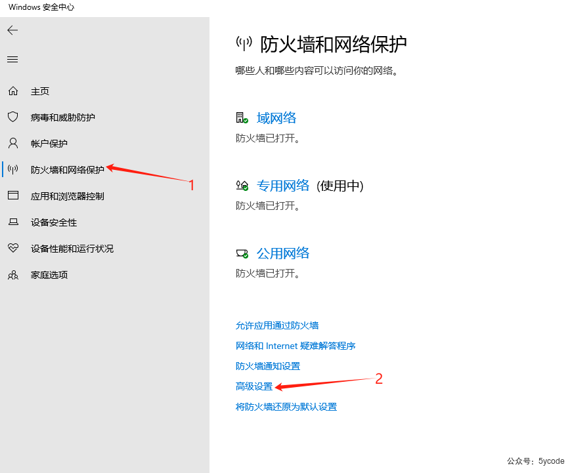Click the antenna icon for 防火墙和网络保护 in sidebar
Viewport: 572px width, 473px height.
tap(13, 169)
